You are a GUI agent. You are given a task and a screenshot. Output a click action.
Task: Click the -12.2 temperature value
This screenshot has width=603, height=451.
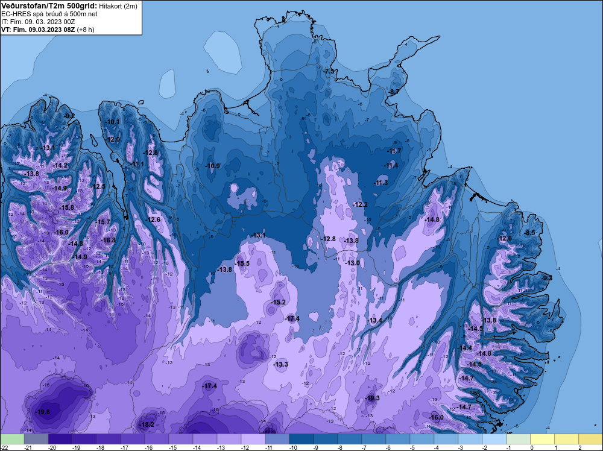[361, 204]
